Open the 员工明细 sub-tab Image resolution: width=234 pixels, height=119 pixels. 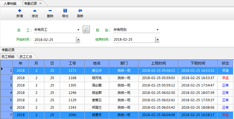(x=8, y=57)
